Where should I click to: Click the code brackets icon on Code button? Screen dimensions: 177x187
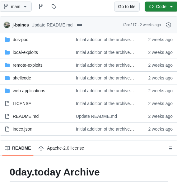[x=151, y=7]
